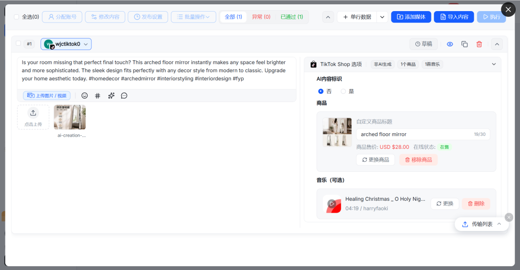
Task: Click the 导入内容 button
Action: (x=454, y=17)
